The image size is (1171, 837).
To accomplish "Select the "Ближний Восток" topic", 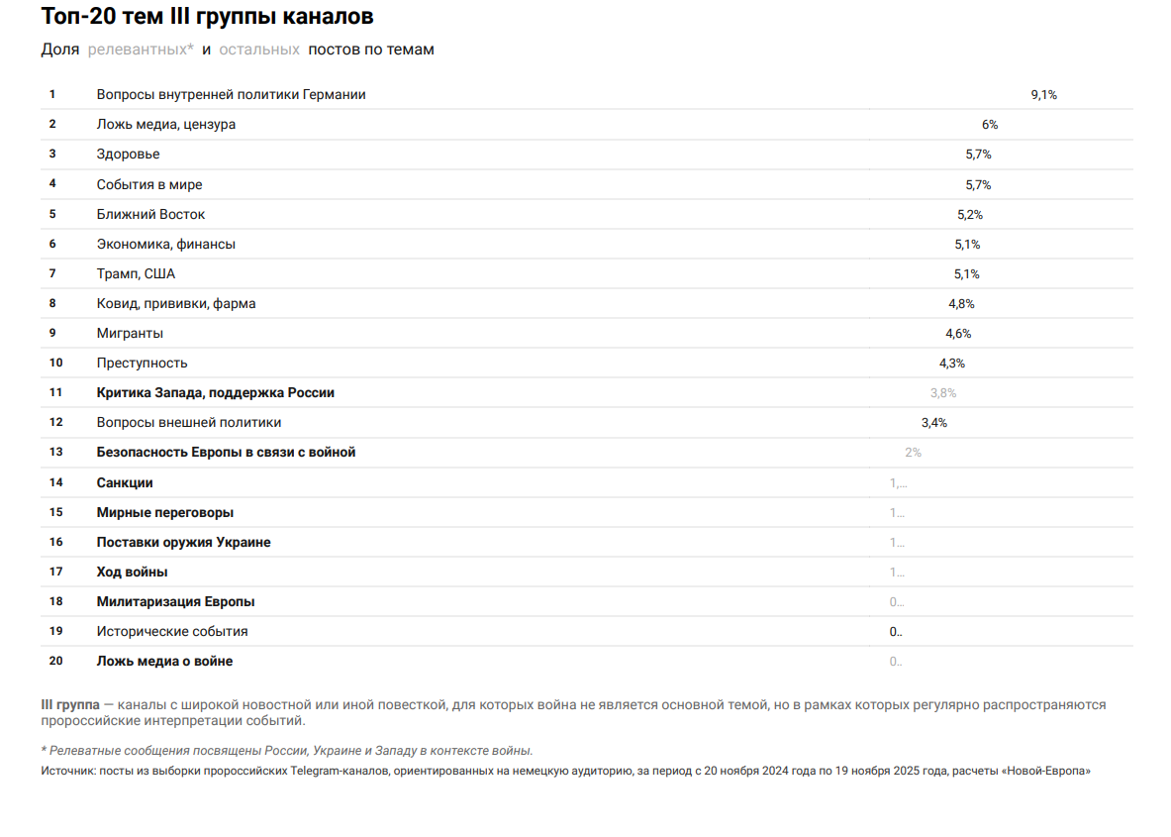I will (x=150, y=215).
